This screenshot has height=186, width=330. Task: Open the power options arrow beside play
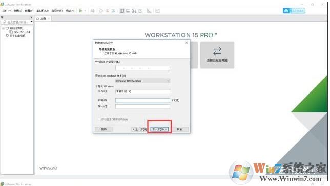pos(85,11)
